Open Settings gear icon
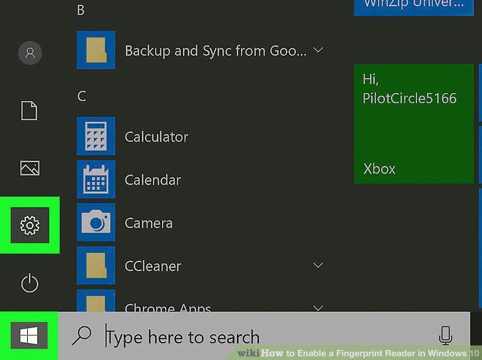 click(x=30, y=225)
